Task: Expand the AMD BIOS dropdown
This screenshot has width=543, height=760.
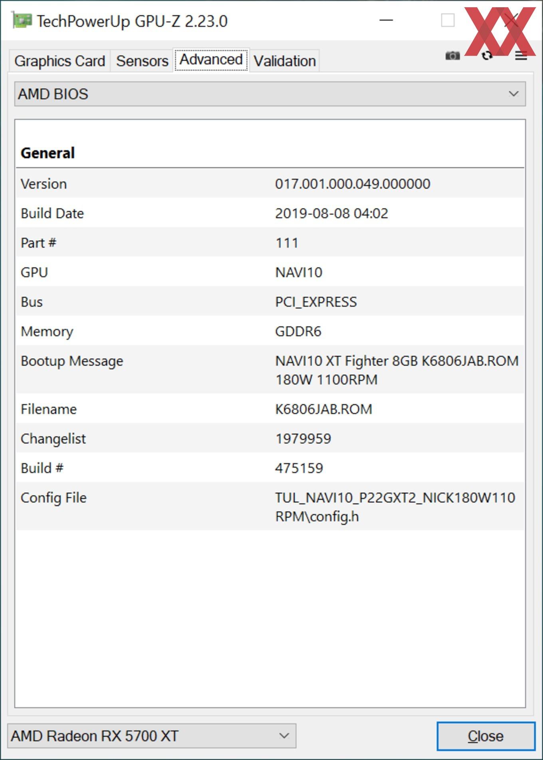Action: click(270, 94)
